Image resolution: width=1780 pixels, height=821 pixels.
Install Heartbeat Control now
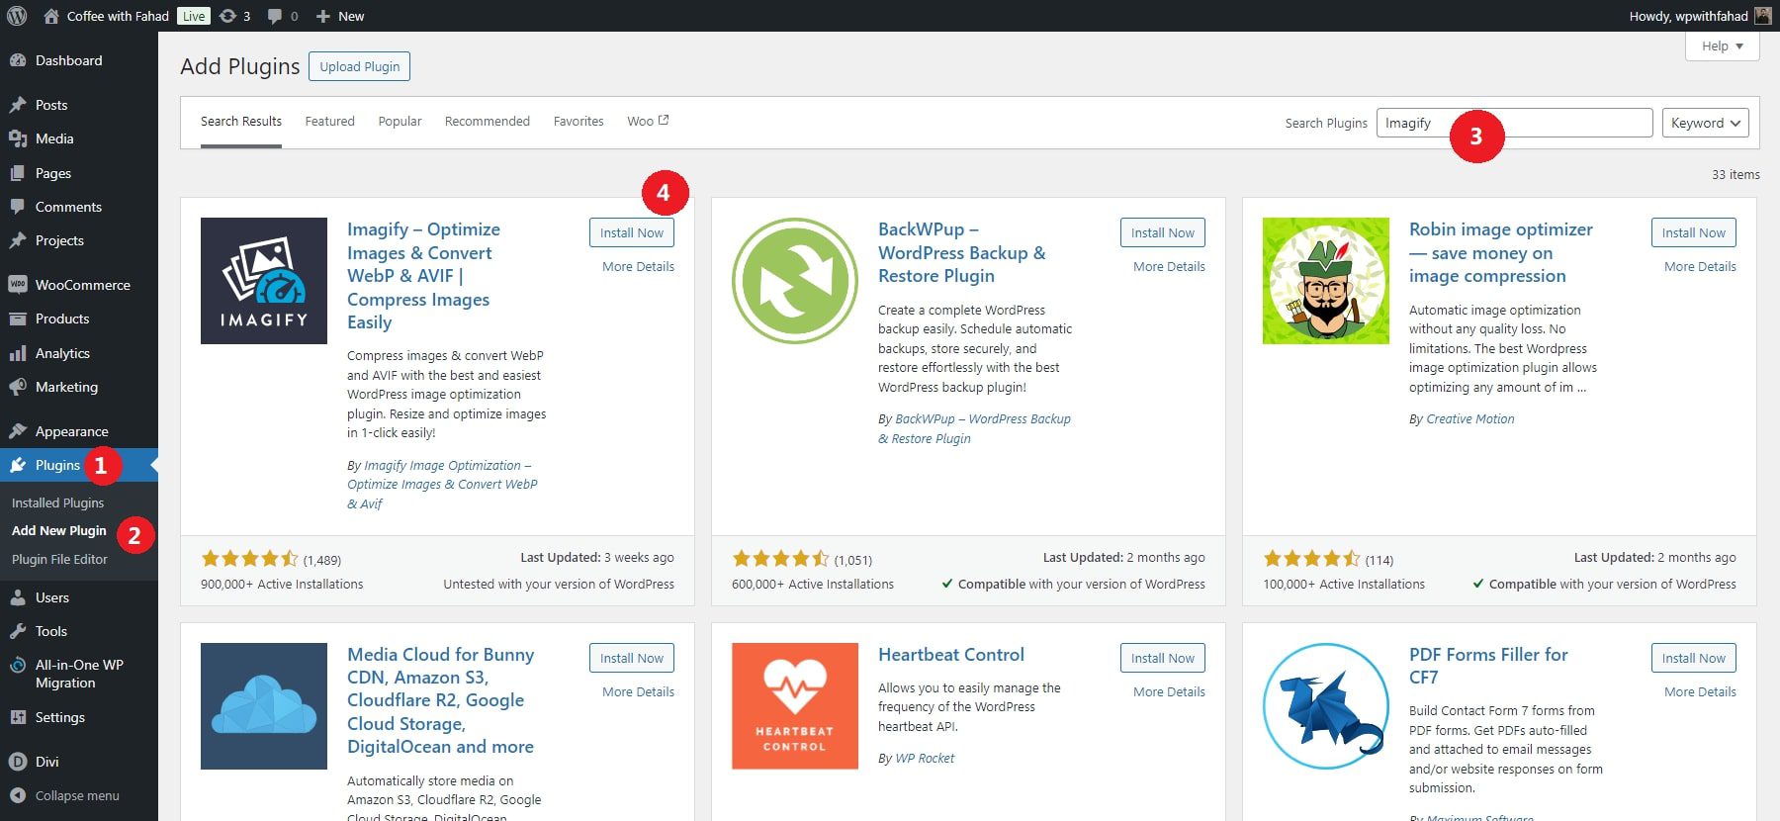1163,658
